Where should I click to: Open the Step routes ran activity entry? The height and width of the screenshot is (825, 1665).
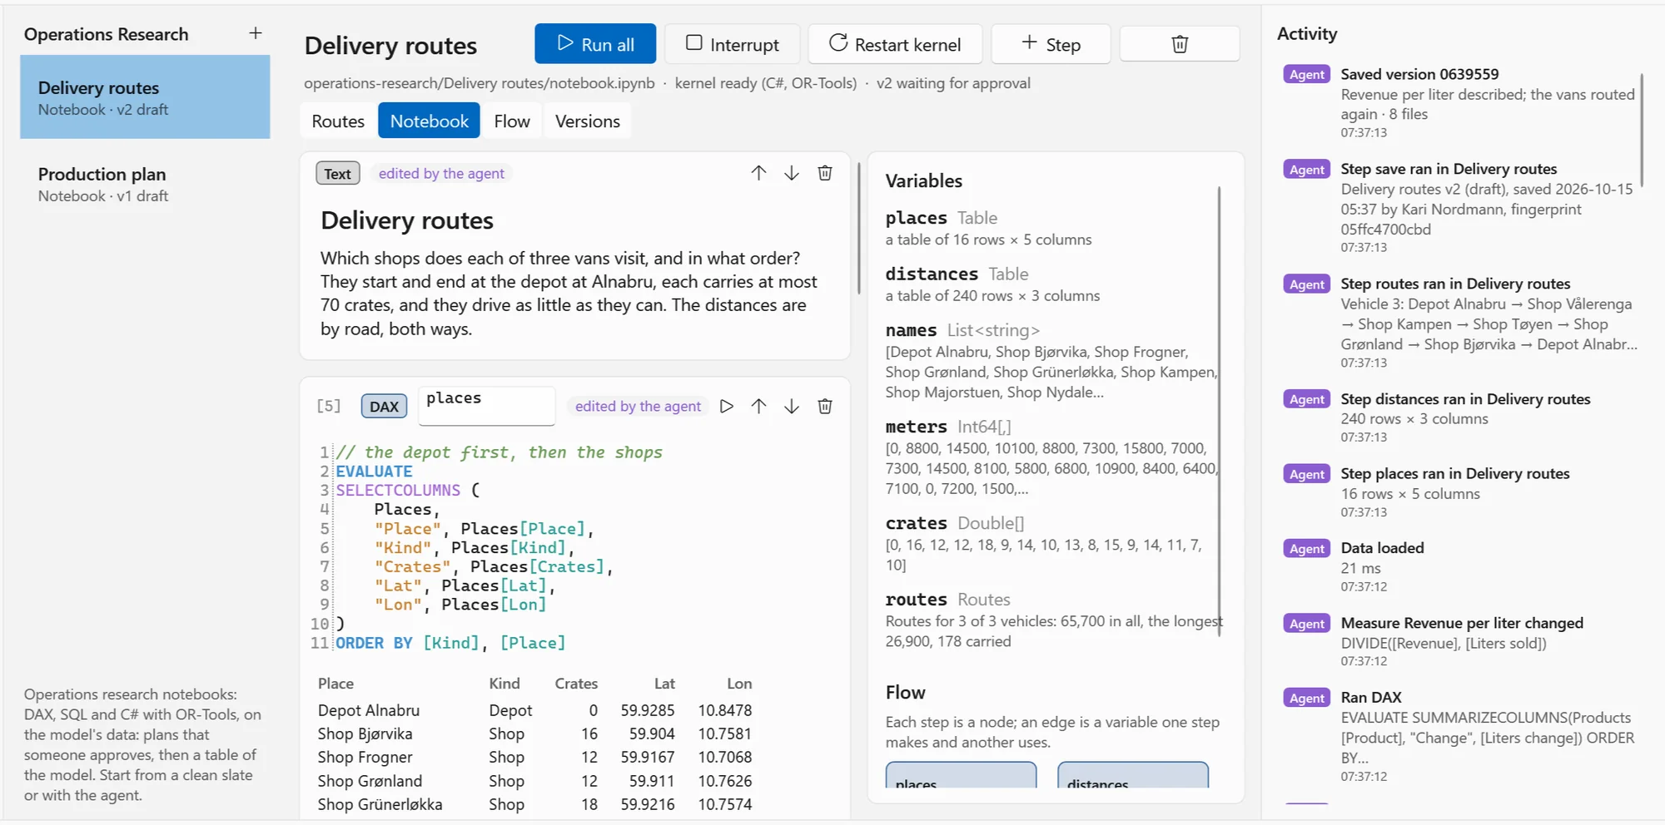(x=1460, y=323)
